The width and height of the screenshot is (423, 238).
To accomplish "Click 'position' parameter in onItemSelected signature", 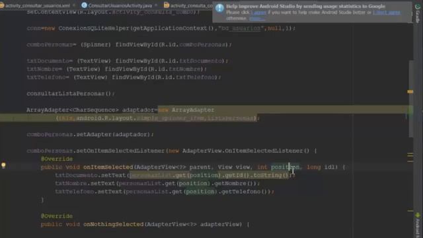I will 285,167.
